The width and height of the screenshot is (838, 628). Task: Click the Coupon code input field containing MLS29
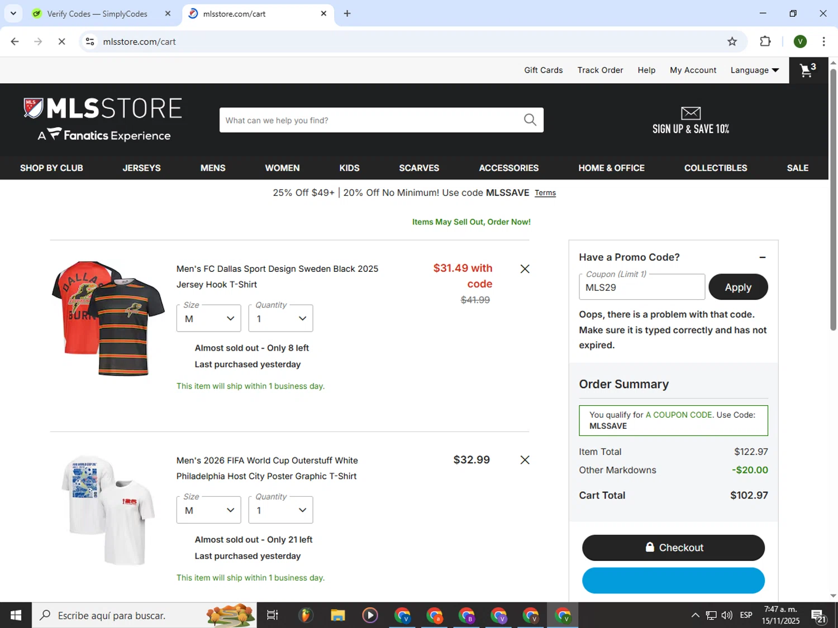click(642, 287)
